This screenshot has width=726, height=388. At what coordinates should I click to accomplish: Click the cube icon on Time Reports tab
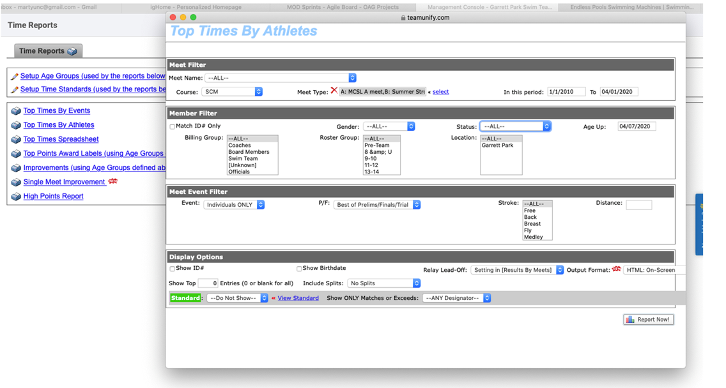(72, 51)
